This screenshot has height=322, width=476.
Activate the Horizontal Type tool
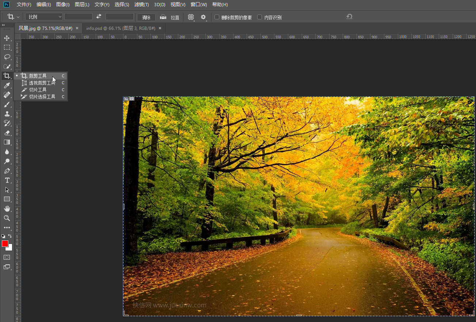[x=7, y=180]
